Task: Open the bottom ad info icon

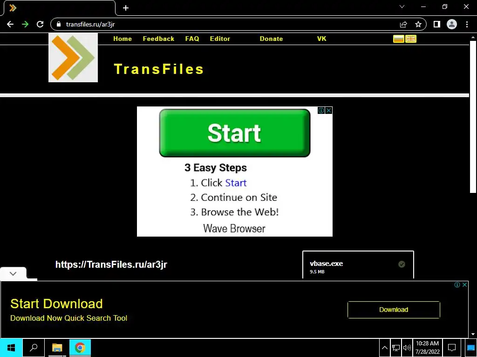Action: click(x=457, y=285)
